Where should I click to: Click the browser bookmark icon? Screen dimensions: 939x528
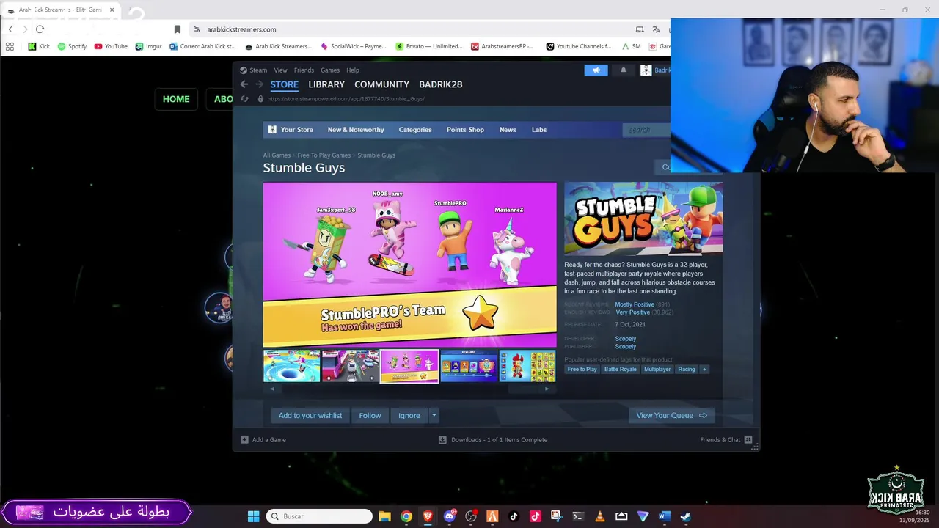(x=177, y=29)
